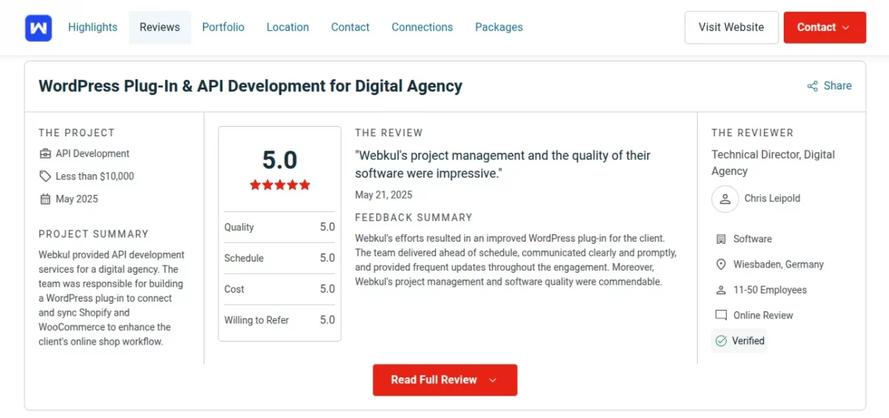Click the Webkul W logo icon
The image size is (889, 418).
point(38,27)
